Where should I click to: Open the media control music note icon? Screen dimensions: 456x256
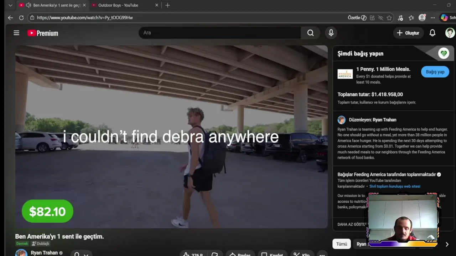click(x=400, y=17)
